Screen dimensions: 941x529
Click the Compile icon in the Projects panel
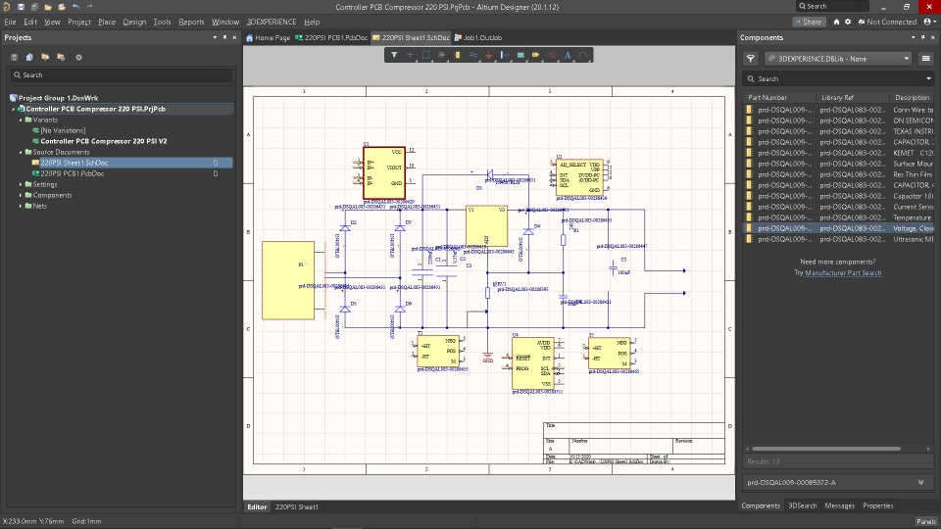pos(29,57)
